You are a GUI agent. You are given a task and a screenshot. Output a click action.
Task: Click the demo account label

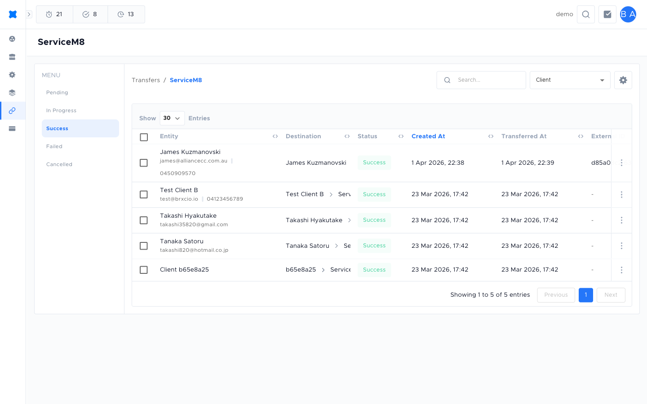pyautogui.click(x=564, y=14)
